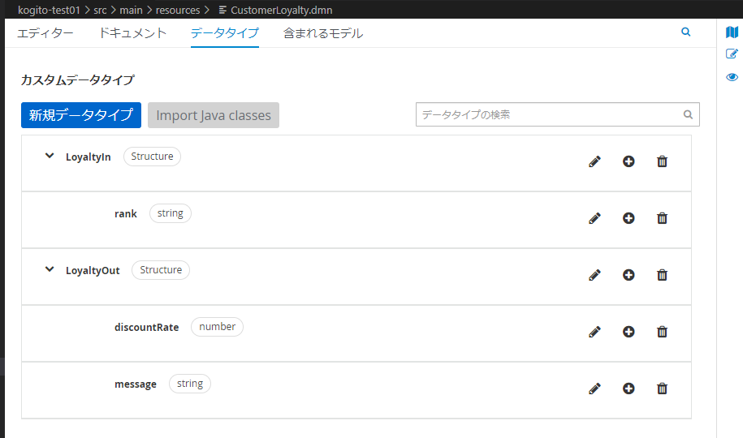Click the カスタムデータタイプ heading

78,79
